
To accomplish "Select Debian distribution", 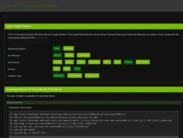I will pyautogui.click(x=69, y=62).
